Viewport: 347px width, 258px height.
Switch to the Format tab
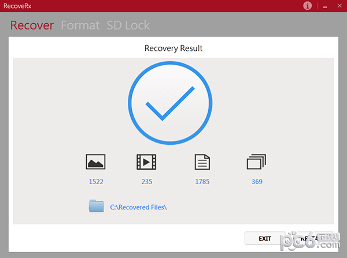[x=80, y=25]
